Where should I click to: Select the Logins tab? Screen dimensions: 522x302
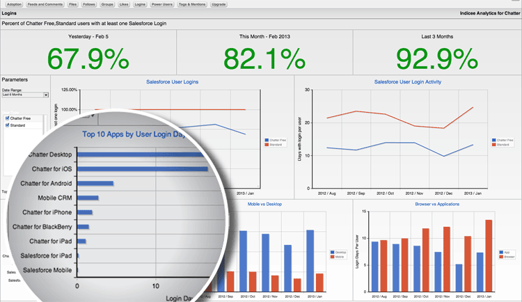tap(140, 4)
